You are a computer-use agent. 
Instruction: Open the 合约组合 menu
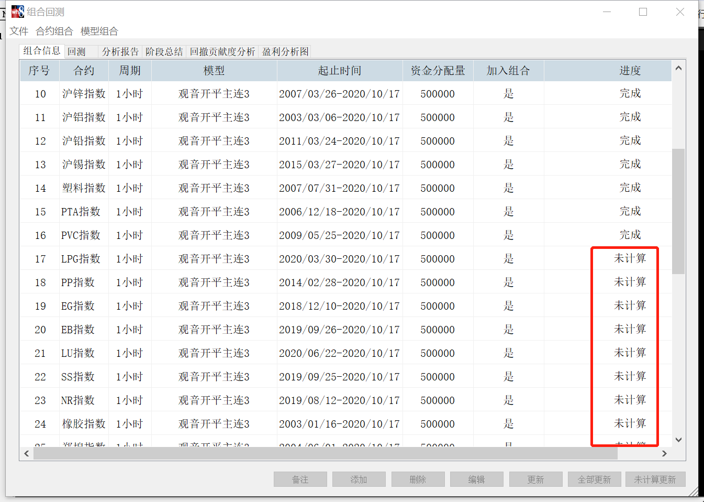54,31
